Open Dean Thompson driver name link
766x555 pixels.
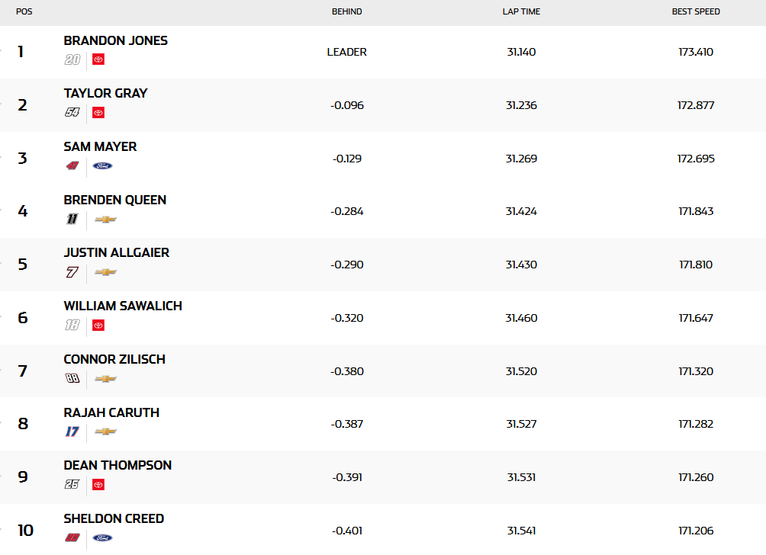coord(117,465)
